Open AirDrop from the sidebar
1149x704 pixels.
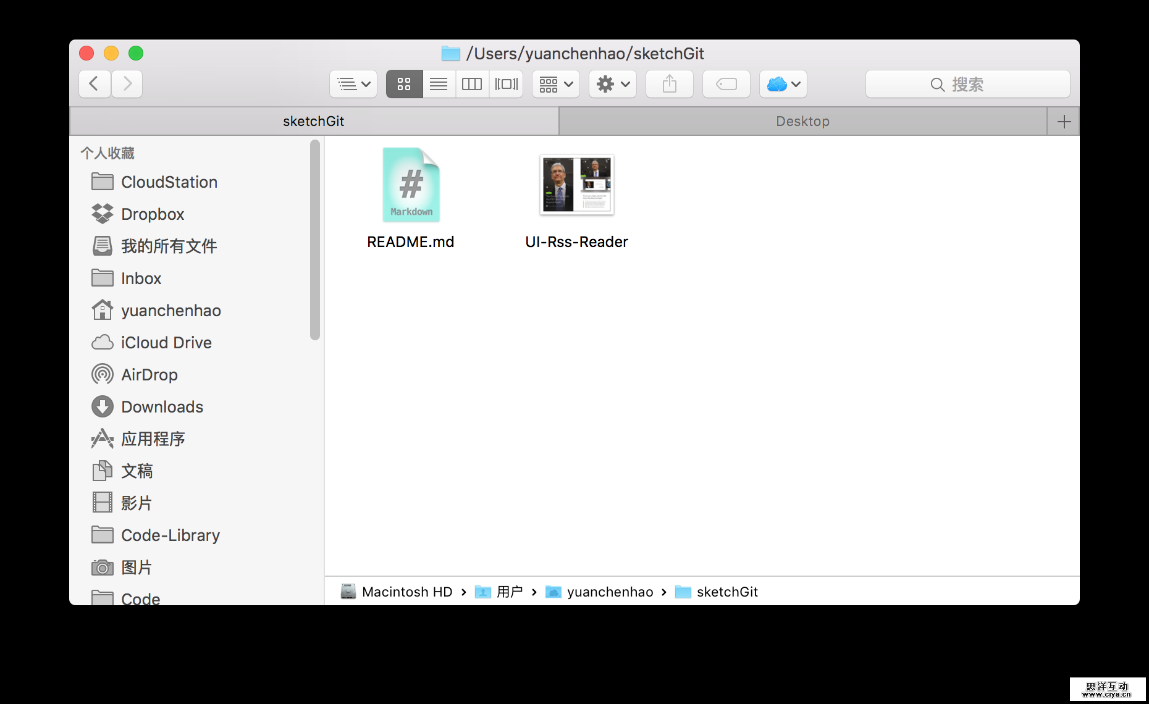pos(149,375)
